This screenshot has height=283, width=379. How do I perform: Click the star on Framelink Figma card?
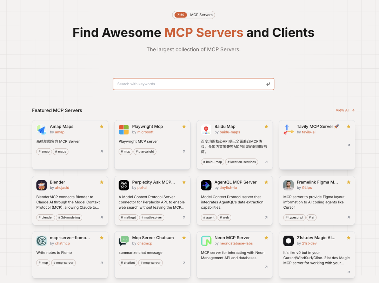click(x=348, y=182)
